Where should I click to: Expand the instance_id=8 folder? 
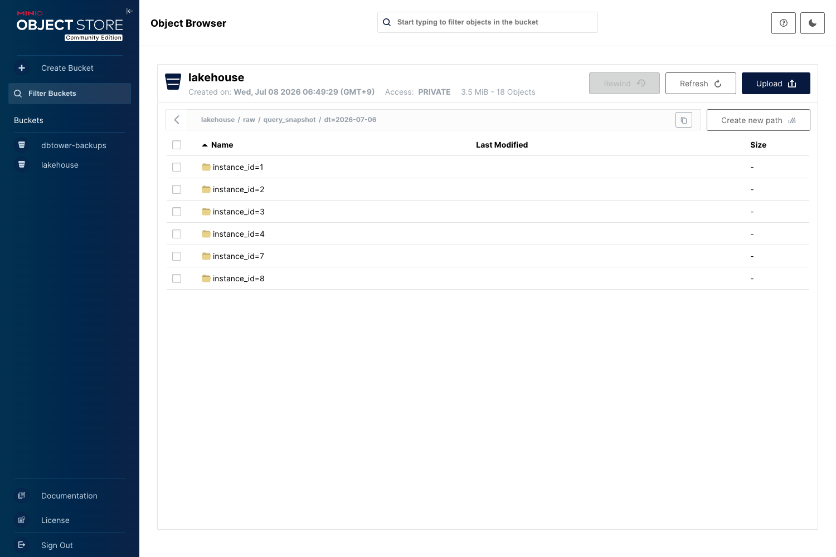pos(239,278)
